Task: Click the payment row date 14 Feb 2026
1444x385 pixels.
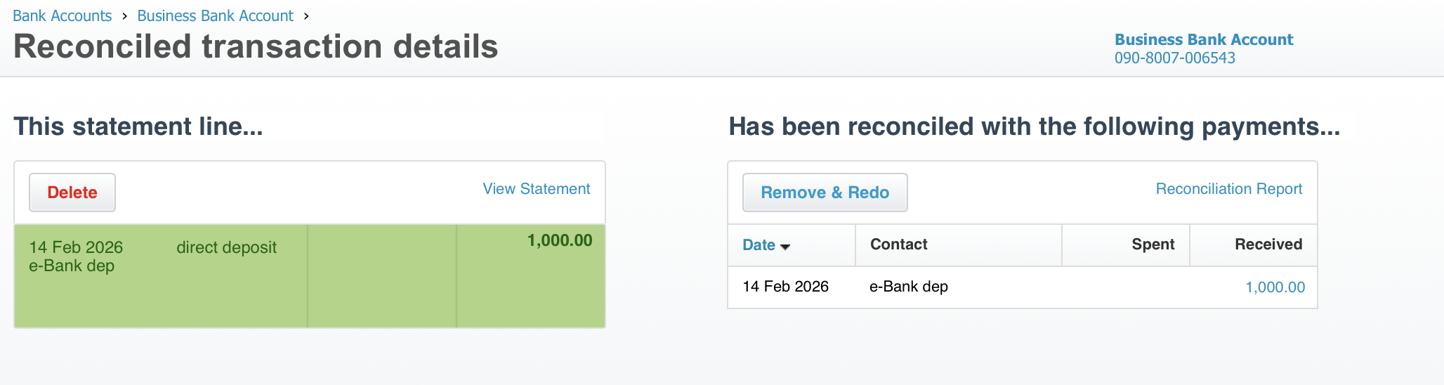Action: tap(785, 287)
